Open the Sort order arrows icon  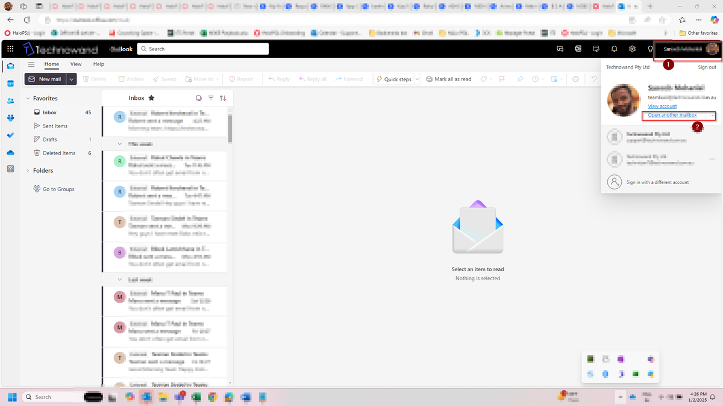click(223, 98)
